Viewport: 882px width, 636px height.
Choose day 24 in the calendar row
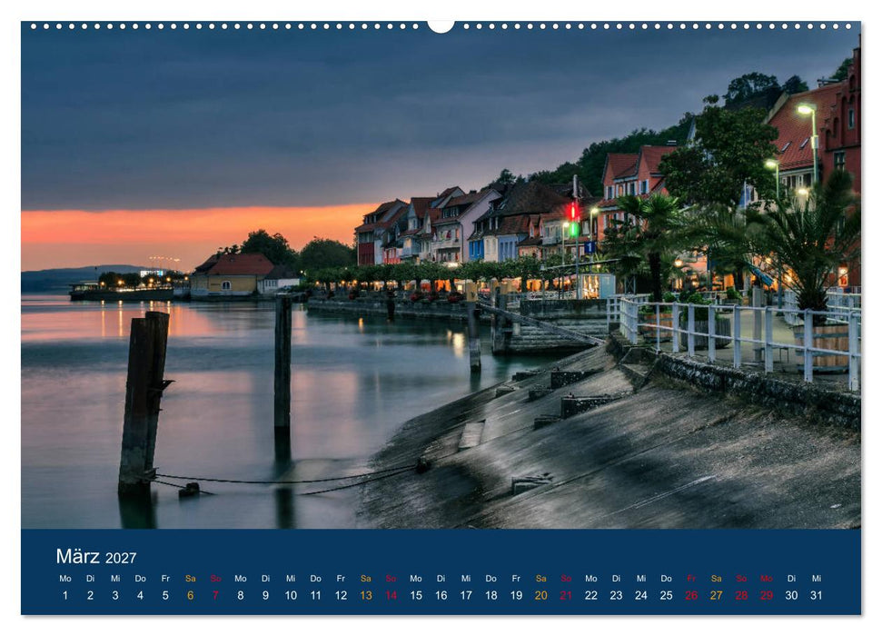[641, 595]
